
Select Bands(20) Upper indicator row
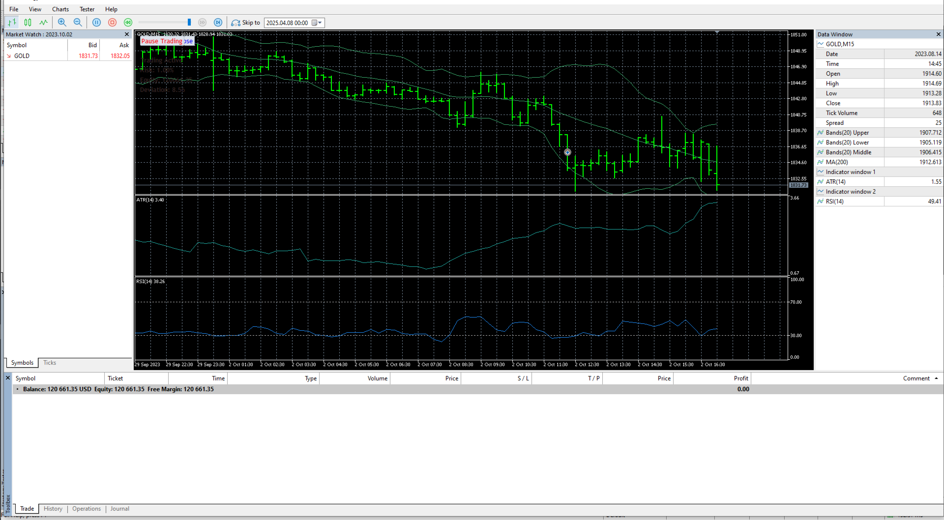point(879,133)
